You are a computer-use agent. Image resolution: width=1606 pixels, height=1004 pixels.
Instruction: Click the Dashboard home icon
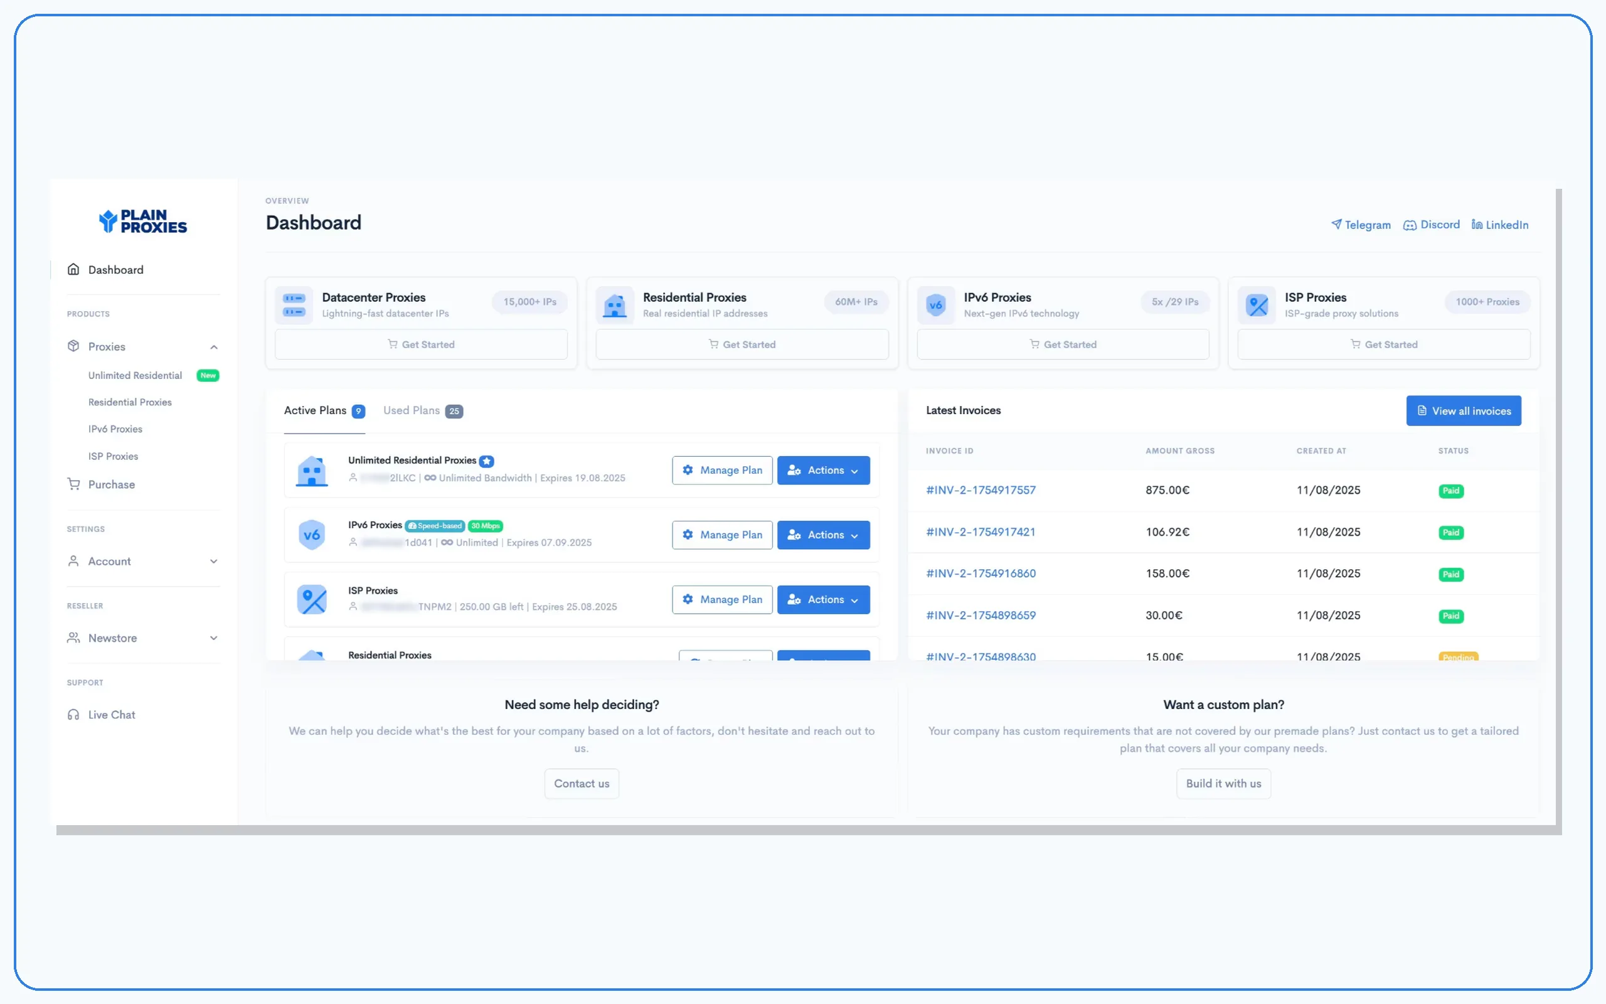(73, 270)
